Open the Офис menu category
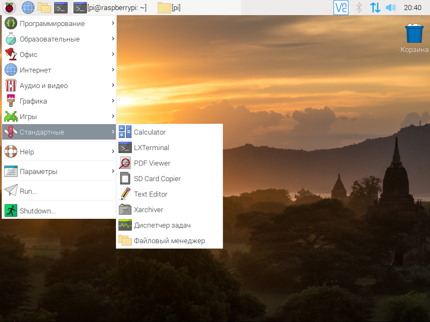This screenshot has height=322, width=430. tap(59, 54)
